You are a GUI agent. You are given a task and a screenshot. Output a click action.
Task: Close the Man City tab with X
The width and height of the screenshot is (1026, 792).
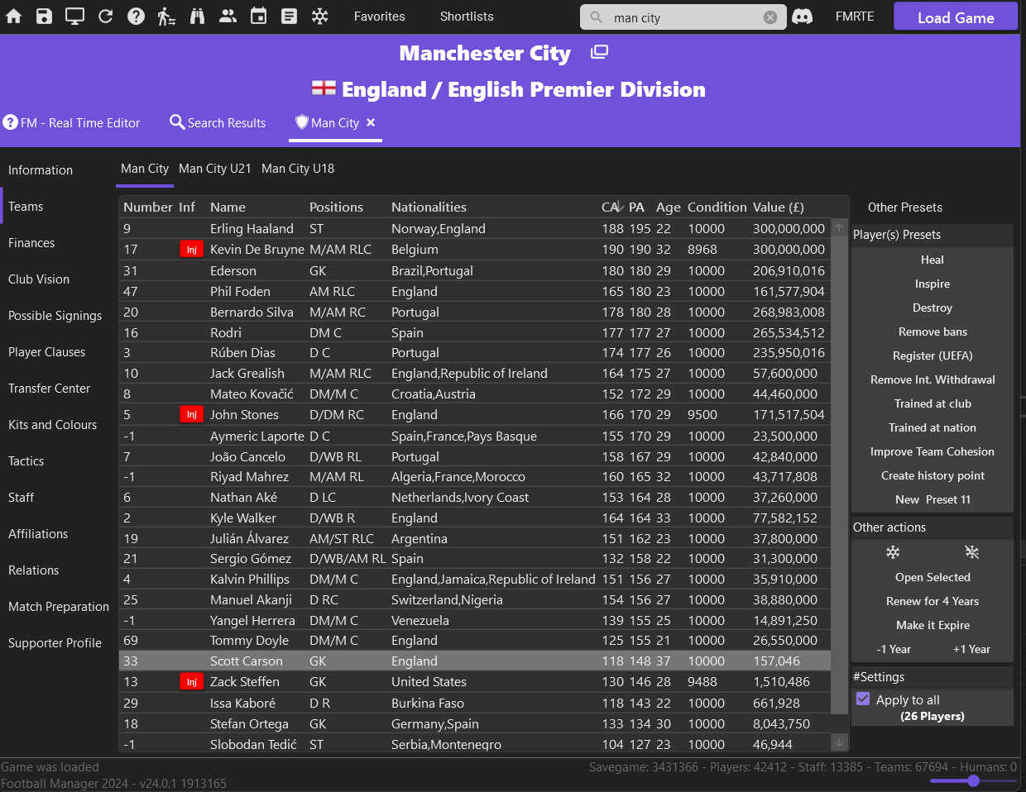(371, 122)
